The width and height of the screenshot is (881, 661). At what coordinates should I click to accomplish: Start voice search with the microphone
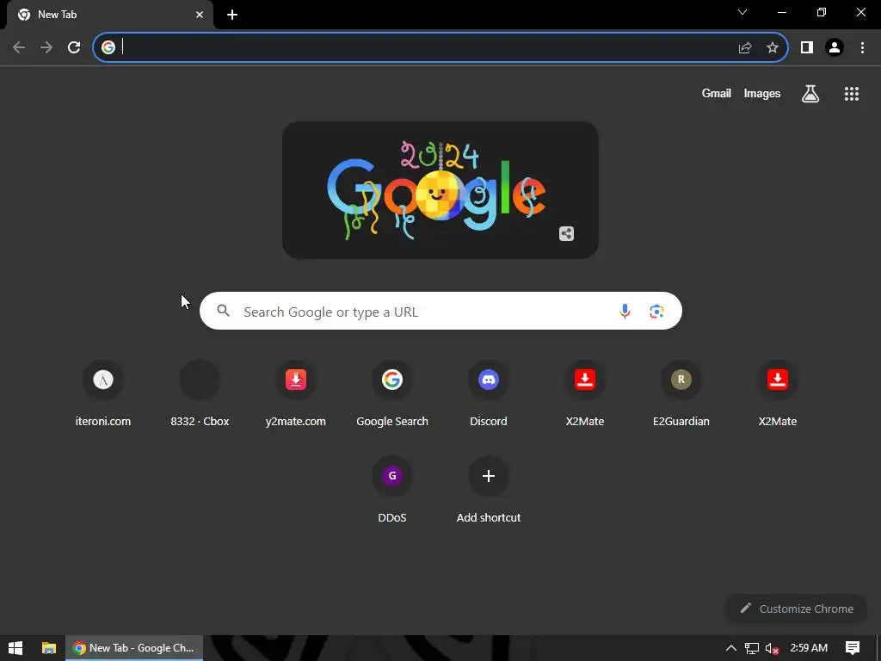(x=625, y=311)
